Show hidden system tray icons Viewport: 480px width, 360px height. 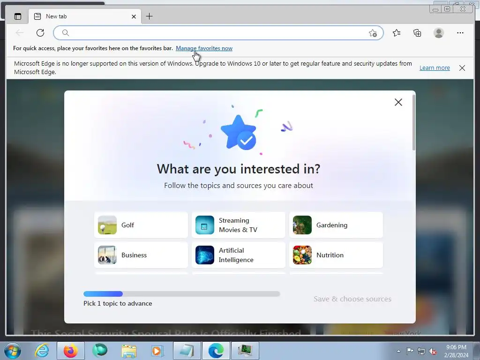[398, 351]
